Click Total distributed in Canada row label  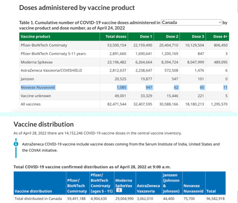(38, 199)
